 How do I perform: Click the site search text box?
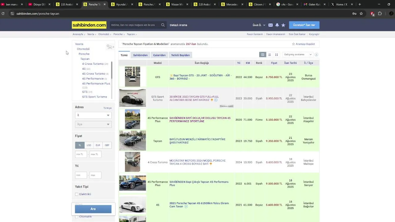[x=135, y=25]
